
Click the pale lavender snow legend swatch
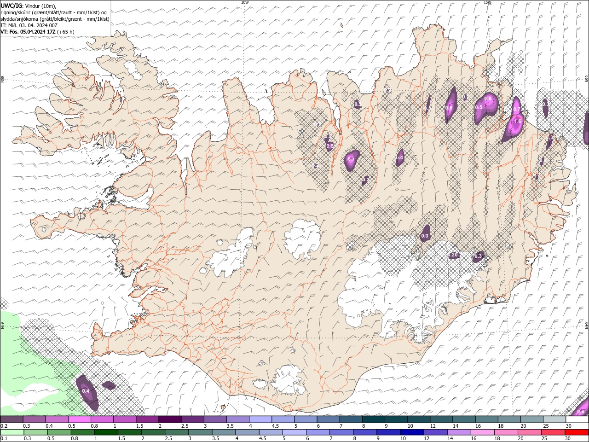pyautogui.click(x=260, y=419)
